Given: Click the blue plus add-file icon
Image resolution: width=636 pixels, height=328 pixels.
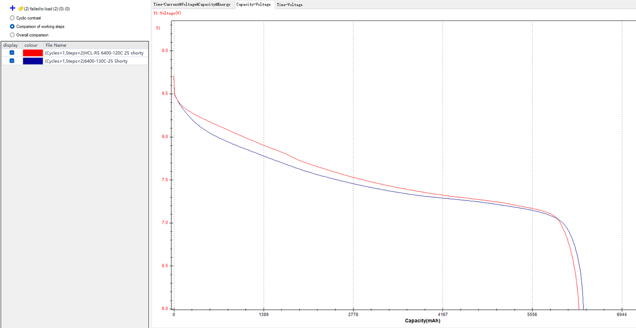Looking at the screenshot, I should point(12,8).
